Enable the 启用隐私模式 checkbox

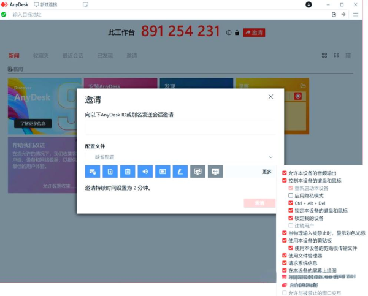click(291, 195)
